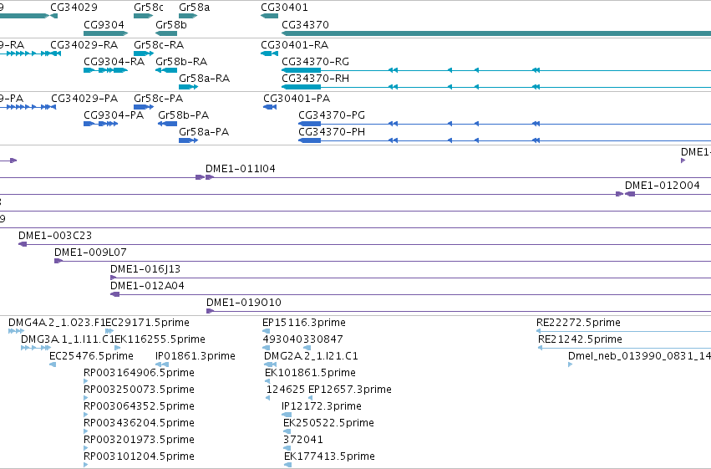
Task: Click BAC clone DME1-019O10
Action: (x=243, y=303)
